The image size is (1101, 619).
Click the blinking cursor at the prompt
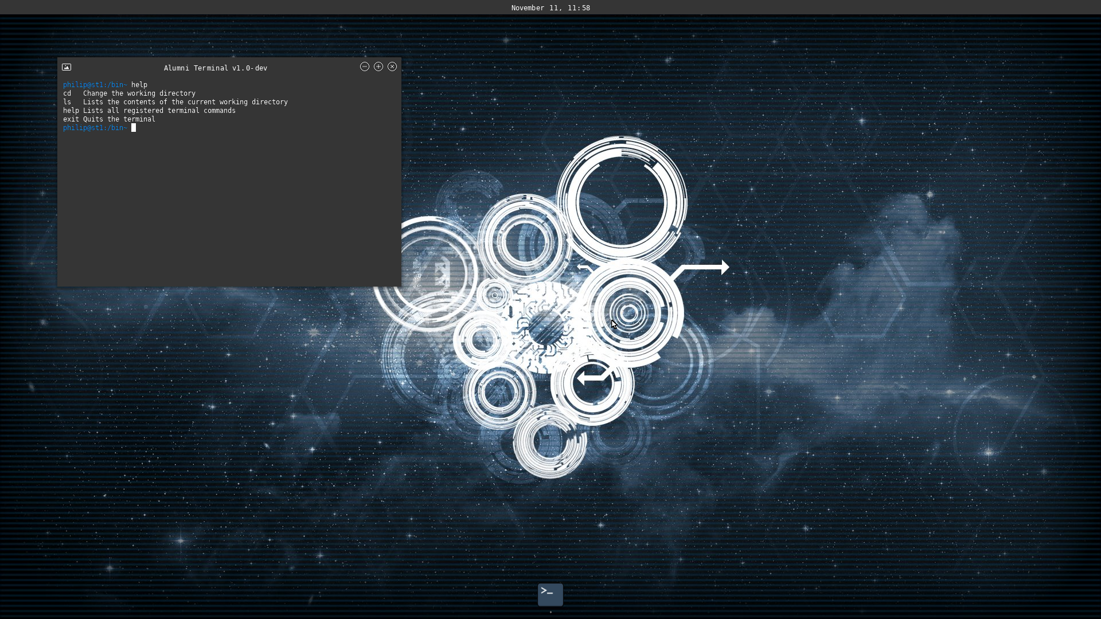pos(134,128)
